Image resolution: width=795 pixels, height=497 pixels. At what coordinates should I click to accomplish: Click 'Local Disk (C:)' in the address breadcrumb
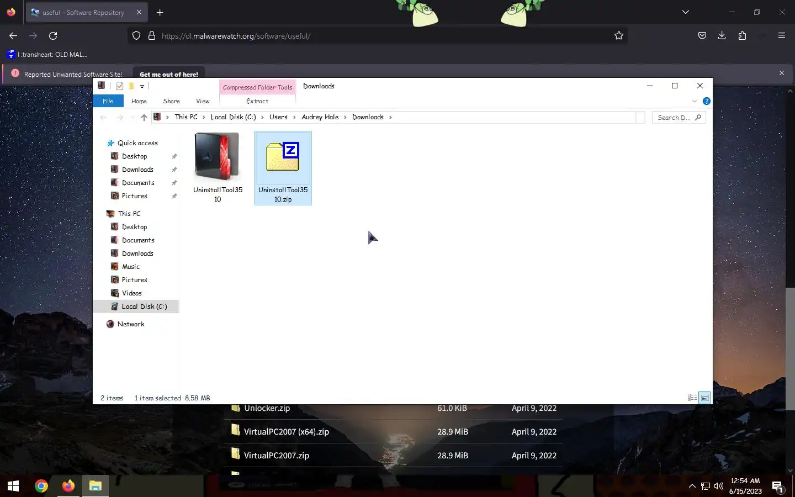pyautogui.click(x=234, y=117)
